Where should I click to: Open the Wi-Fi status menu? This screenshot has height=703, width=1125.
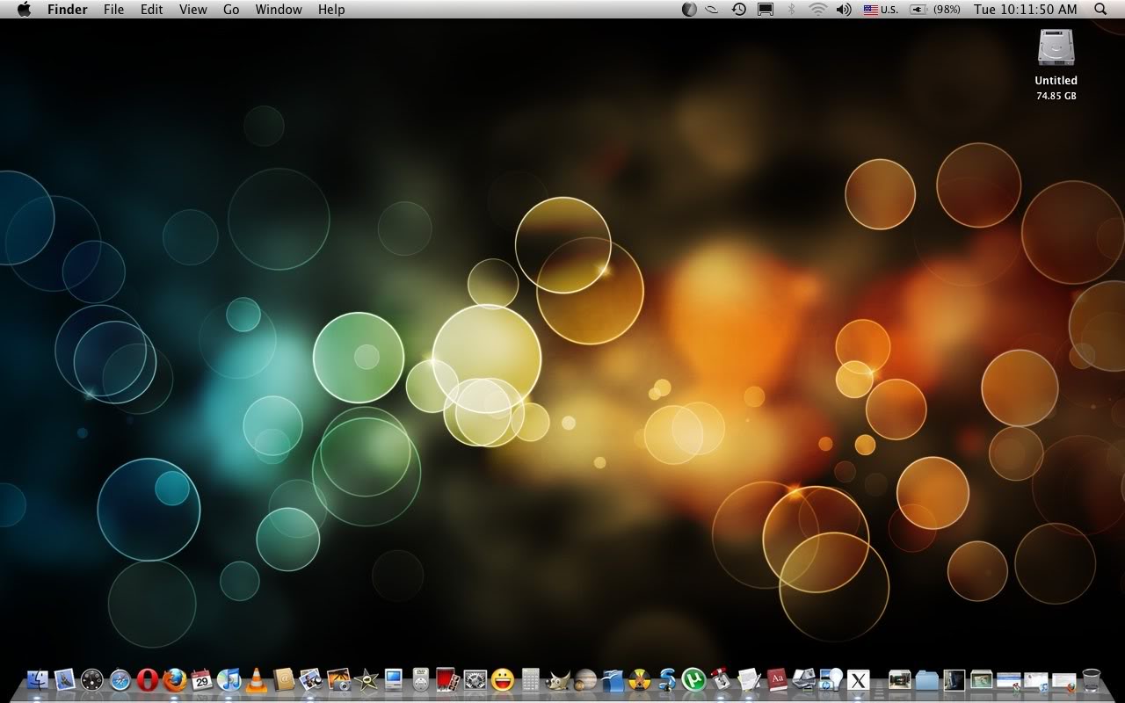[818, 9]
